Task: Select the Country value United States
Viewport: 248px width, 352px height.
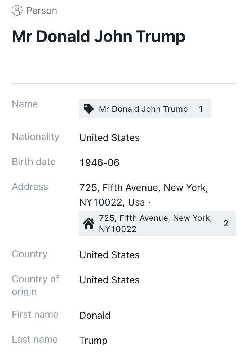Action: [109, 255]
